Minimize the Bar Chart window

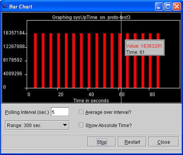coord(159,6)
